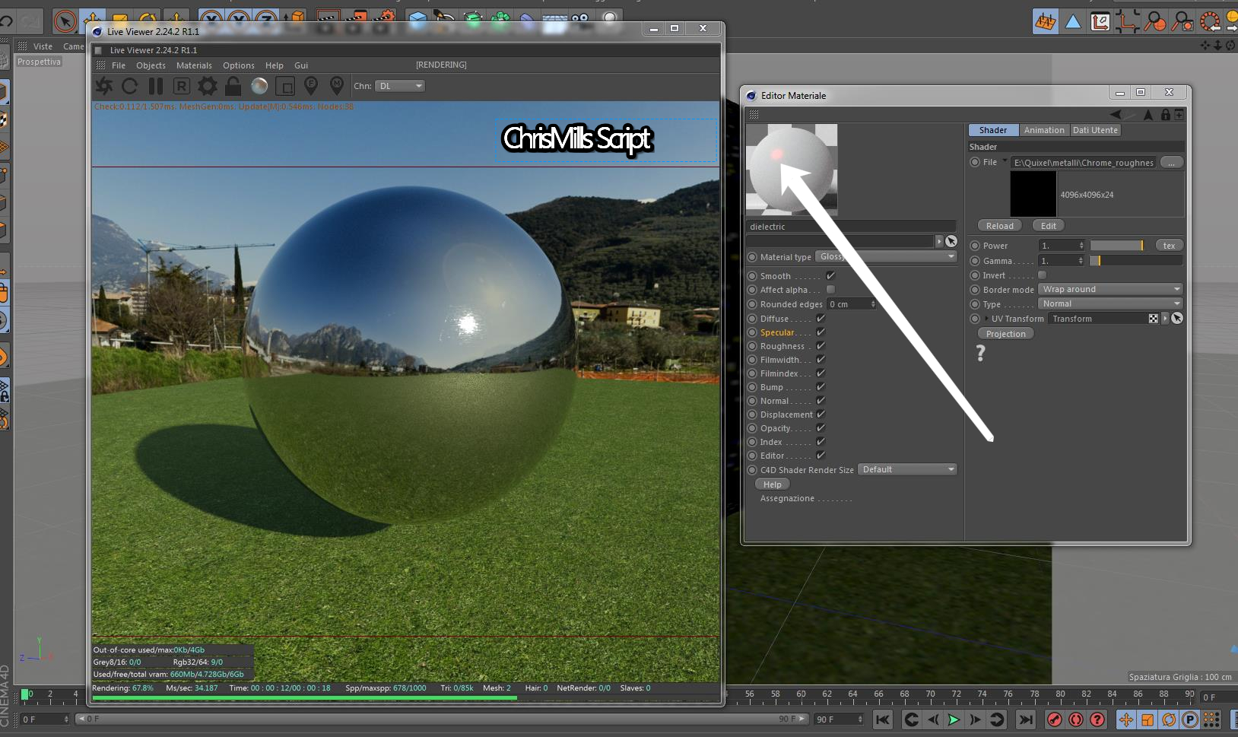Click the up arrow in Material Editor header

(1148, 115)
